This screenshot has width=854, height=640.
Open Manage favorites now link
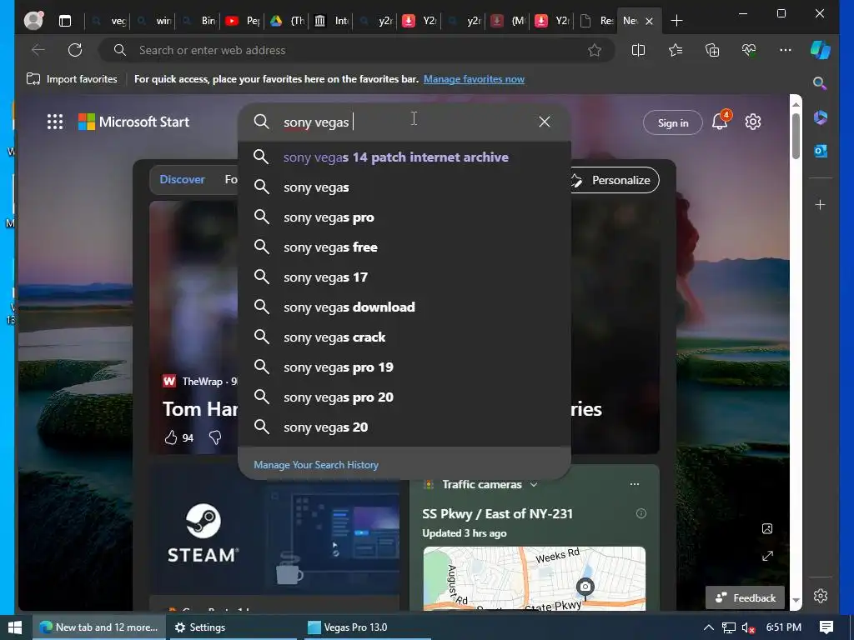[474, 79]
